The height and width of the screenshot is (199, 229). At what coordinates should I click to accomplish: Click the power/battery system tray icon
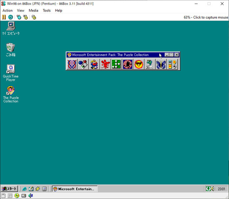point(208,189)
